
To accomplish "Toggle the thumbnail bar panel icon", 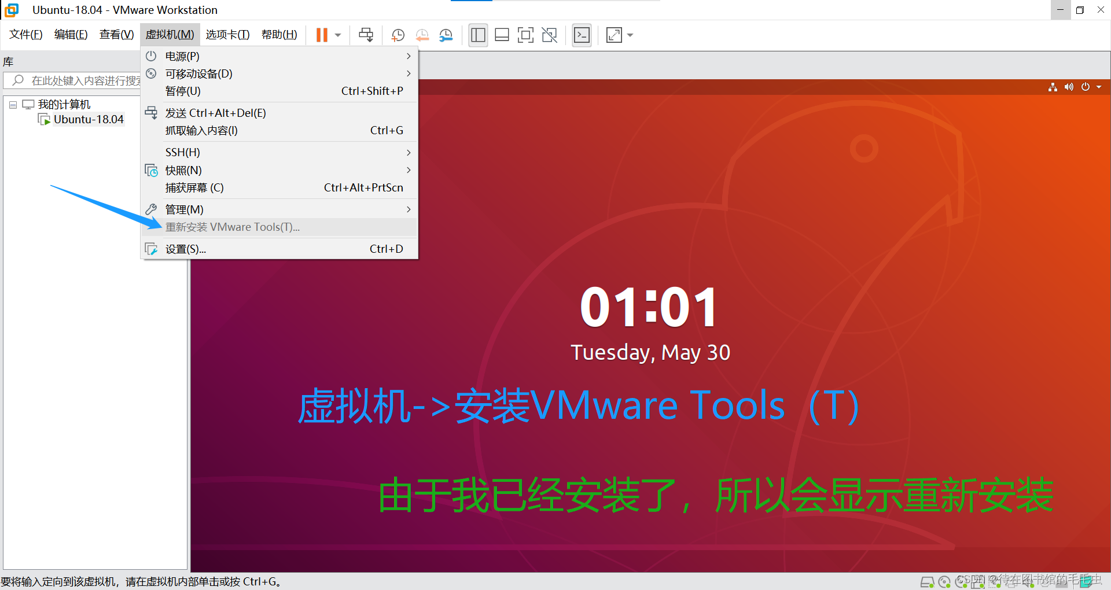I will point(502,35).
